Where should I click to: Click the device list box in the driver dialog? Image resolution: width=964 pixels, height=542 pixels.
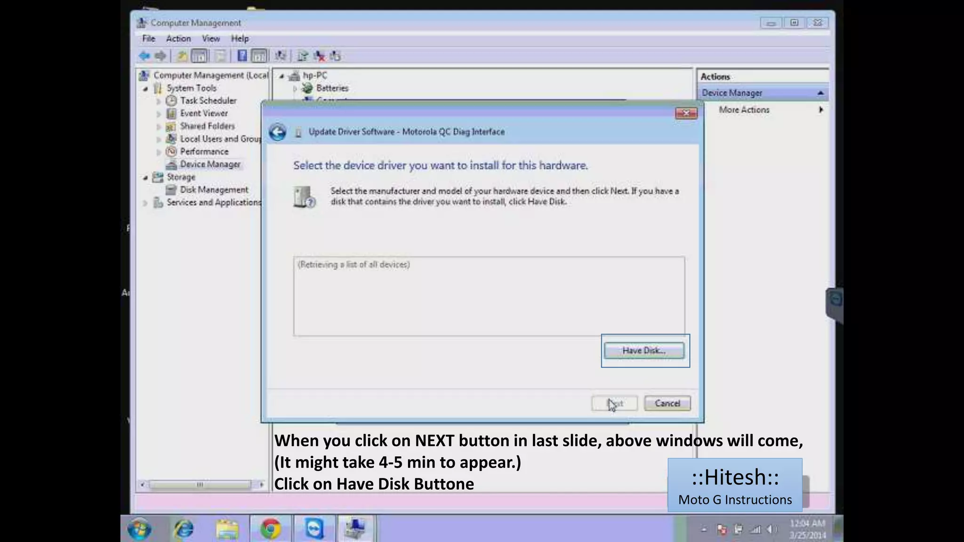click(489, 296)
